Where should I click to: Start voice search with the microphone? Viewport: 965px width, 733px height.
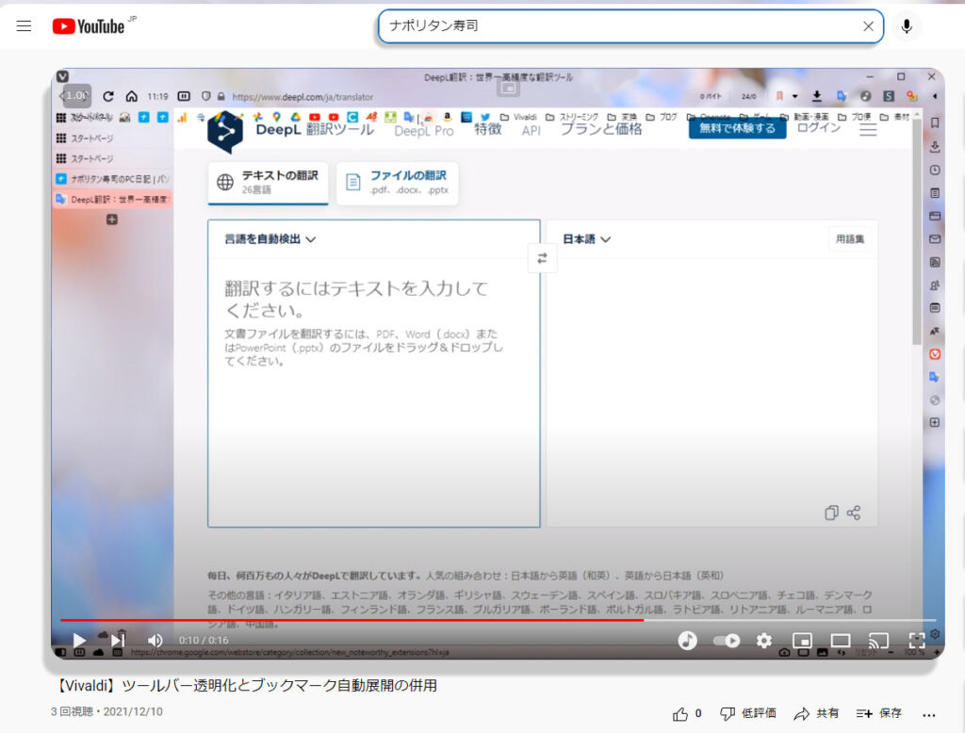point(906,25)
